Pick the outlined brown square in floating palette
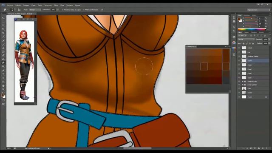Viewport: 272px width, 153px height. point(204,67)
